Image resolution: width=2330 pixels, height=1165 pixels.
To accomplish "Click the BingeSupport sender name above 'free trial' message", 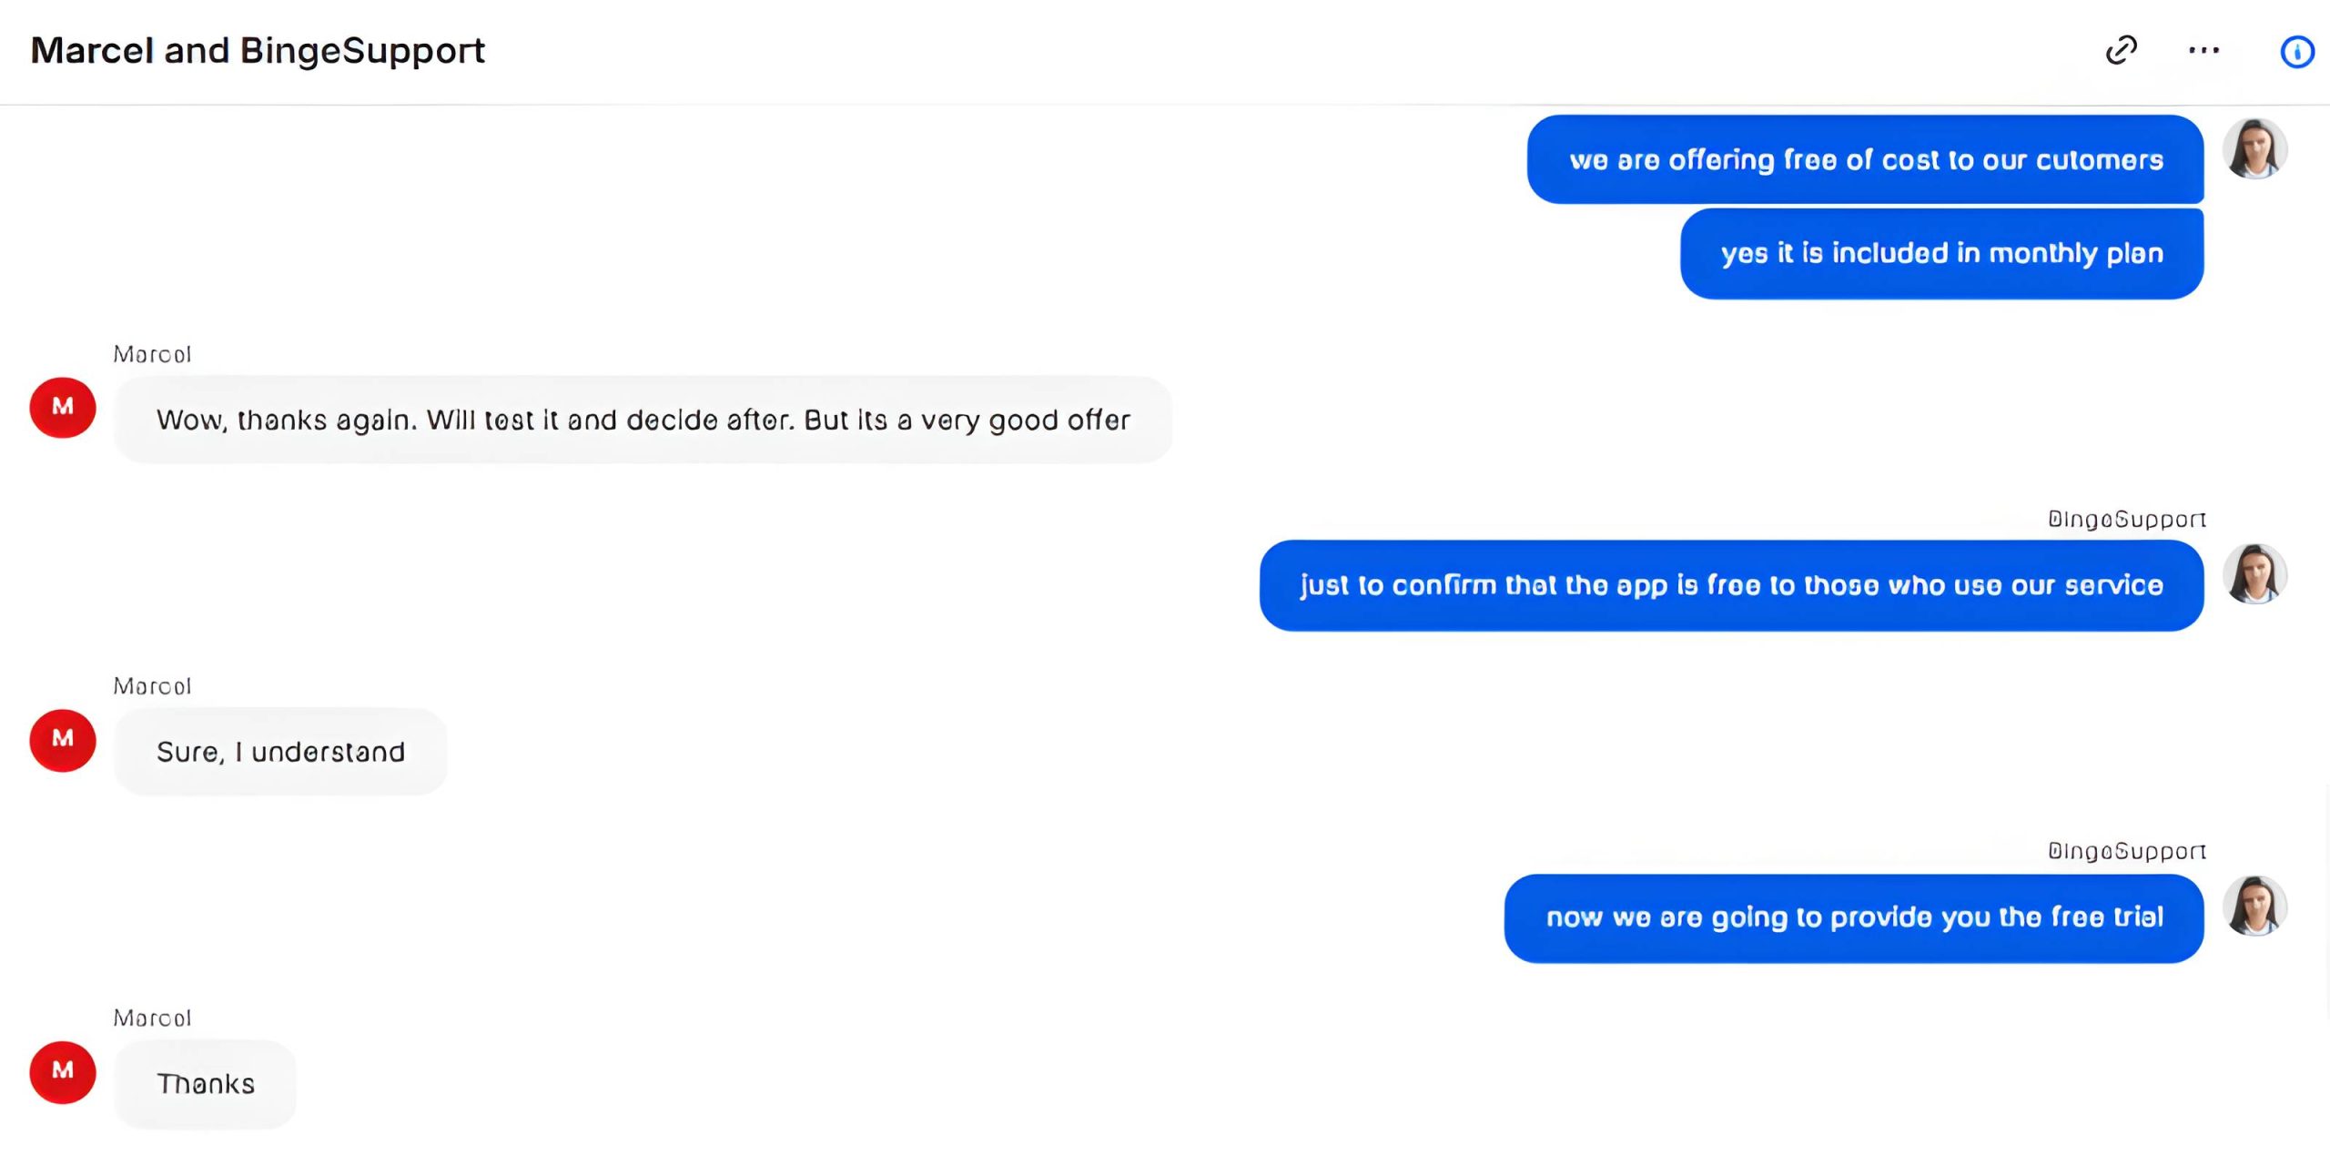I will (x=2126, y=851).
